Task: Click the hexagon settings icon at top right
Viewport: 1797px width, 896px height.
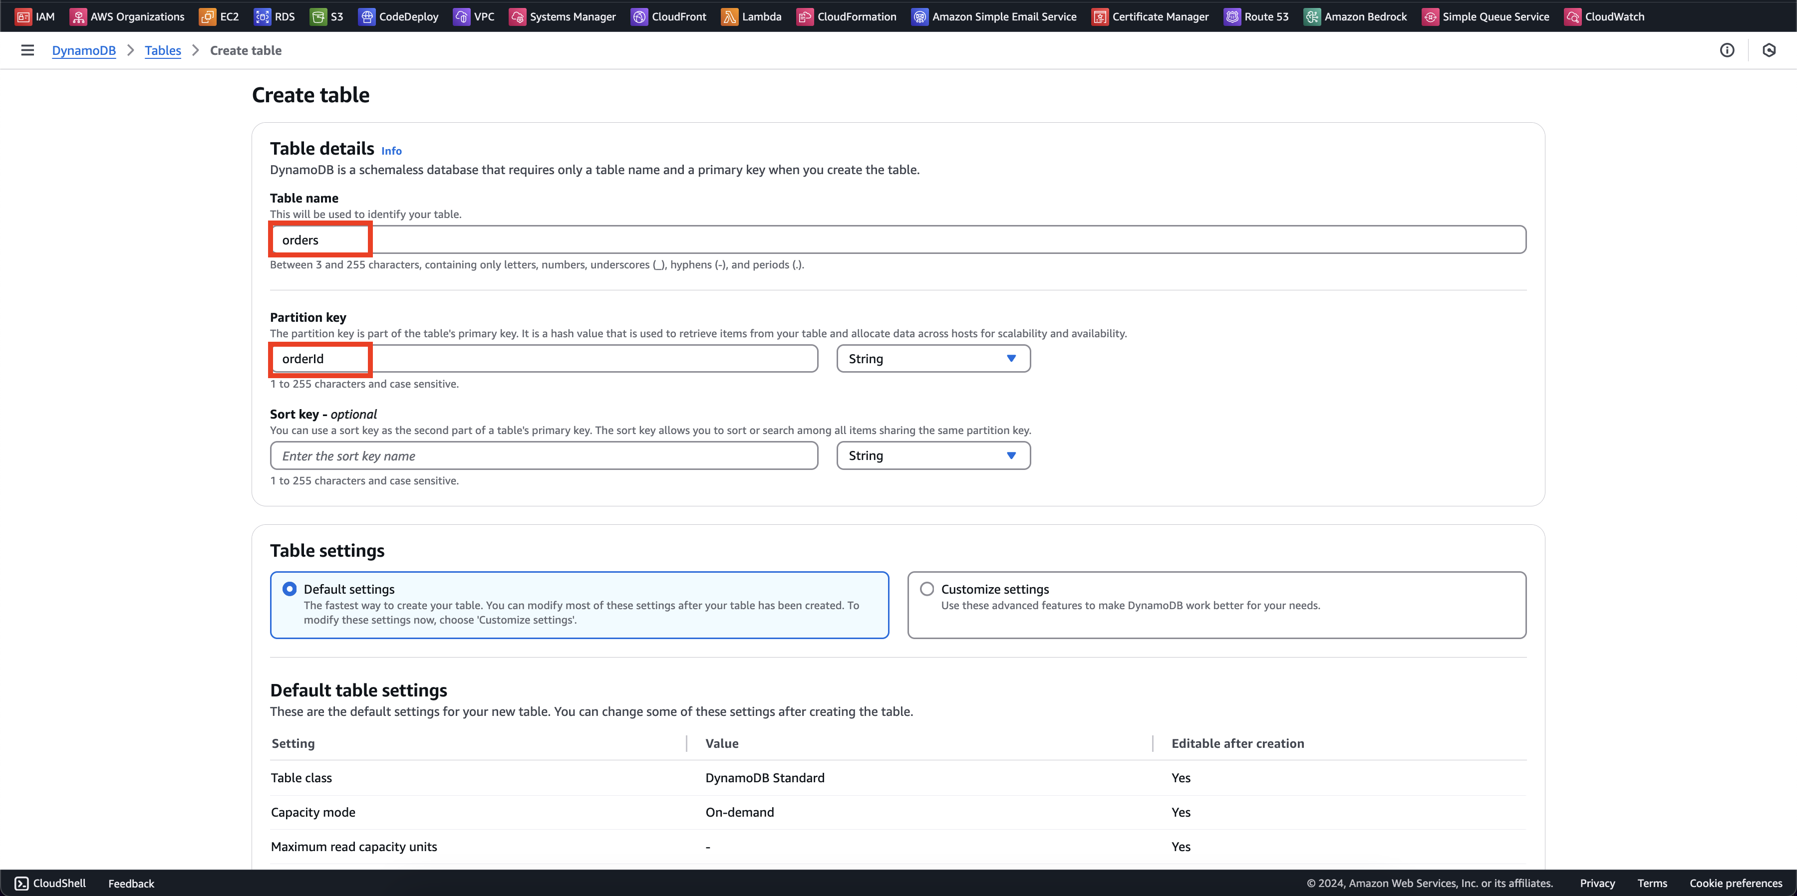Action: (1769, 50)
